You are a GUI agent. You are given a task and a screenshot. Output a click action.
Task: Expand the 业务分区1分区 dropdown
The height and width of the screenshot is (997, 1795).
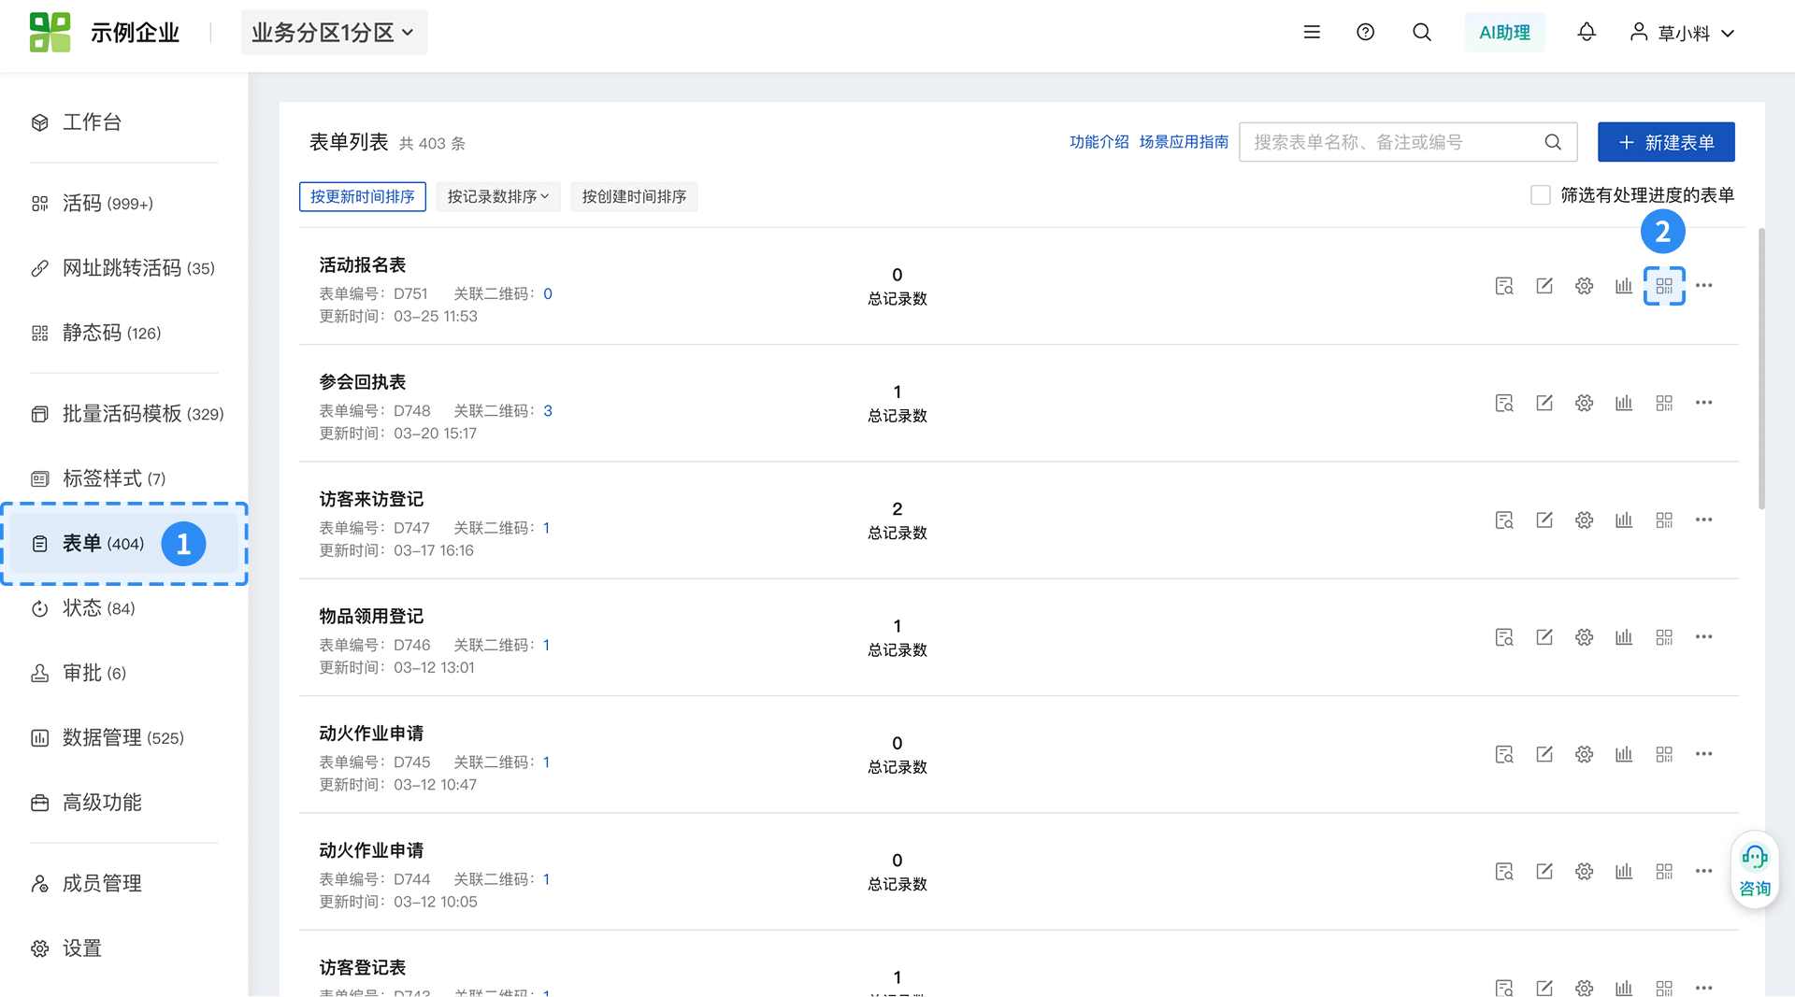point(334,33)
